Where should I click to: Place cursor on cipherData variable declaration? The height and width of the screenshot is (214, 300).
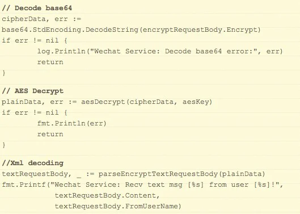pyautogui.click(x=24, y=19)
